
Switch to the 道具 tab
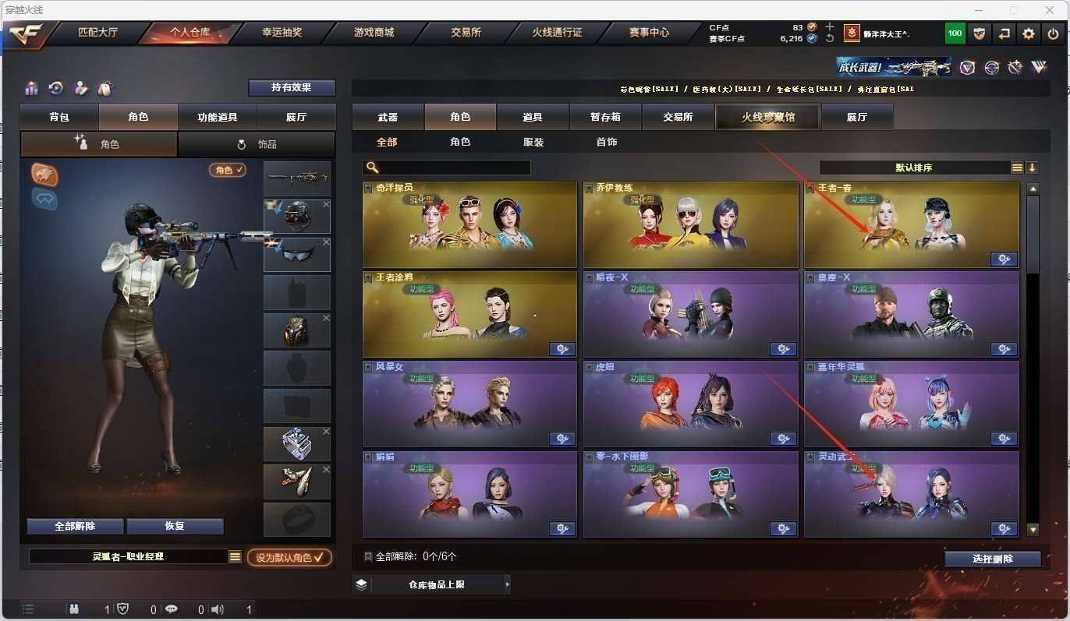(x=533, y=117)
